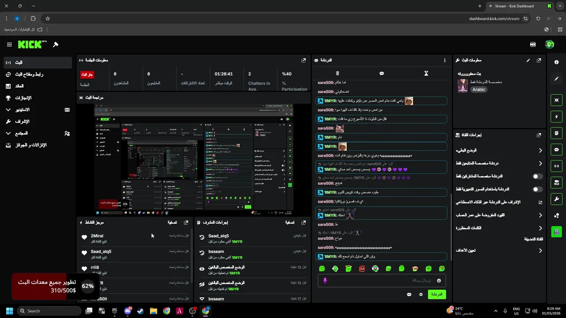Pop out the session info panel
This screenshot has width=566, height=318.
(x=303, y=60)
